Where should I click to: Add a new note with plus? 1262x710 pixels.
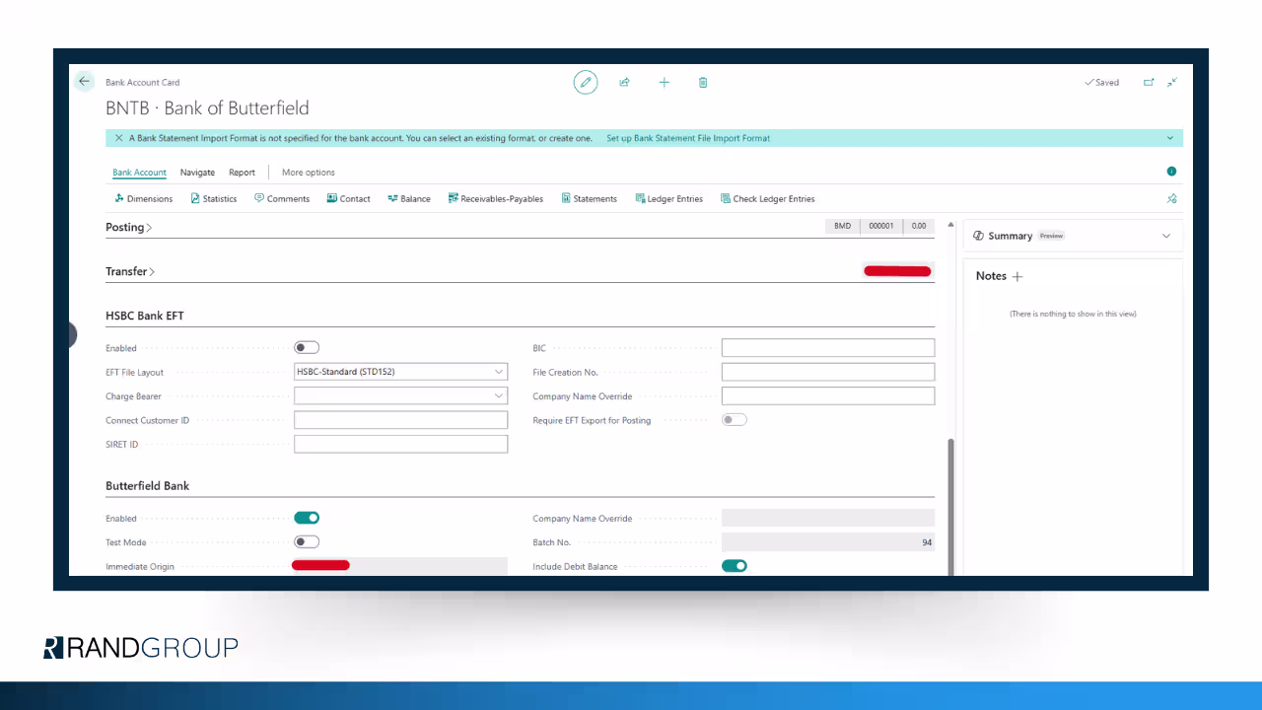tap(1017, 276)
